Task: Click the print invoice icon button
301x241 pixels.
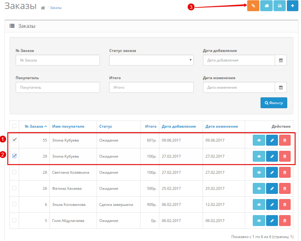Action: pos(279,6)
